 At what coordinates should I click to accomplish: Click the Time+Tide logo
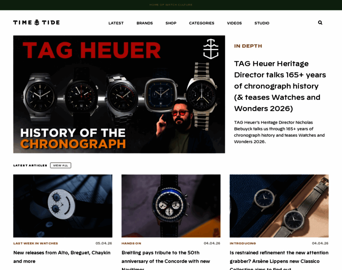tap(36, 22)
